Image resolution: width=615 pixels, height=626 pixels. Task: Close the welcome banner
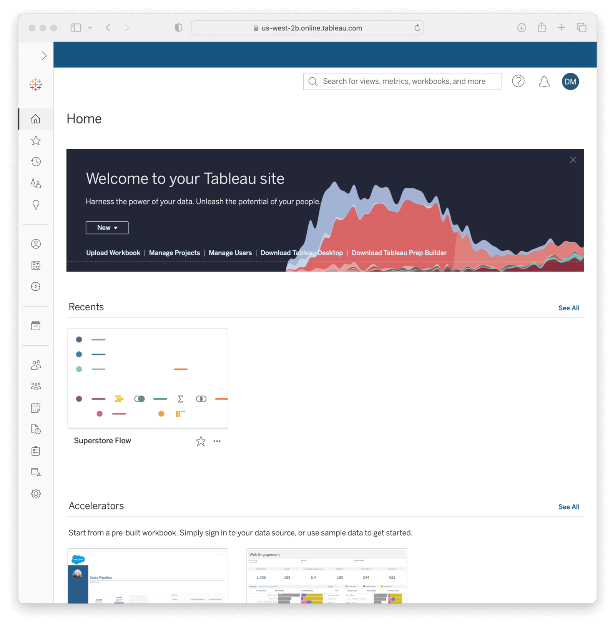(573, 160)
